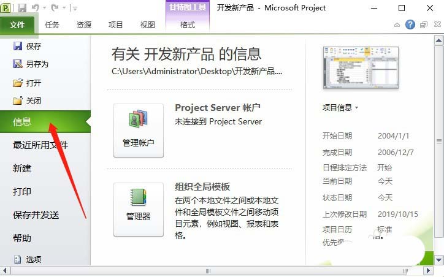Viewport: 444px width, 277px height.
Task: Click 保存 in the backstage menu
Action: point(27,46)
